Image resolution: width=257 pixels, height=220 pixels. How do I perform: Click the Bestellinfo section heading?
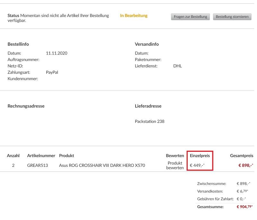coord(18,44)
